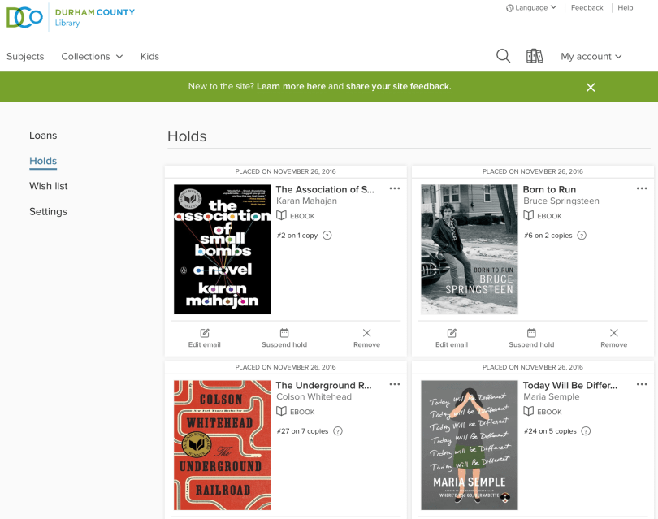Open the My account dropdown
The height and width of the screenshot is (519, 658).
591,57
